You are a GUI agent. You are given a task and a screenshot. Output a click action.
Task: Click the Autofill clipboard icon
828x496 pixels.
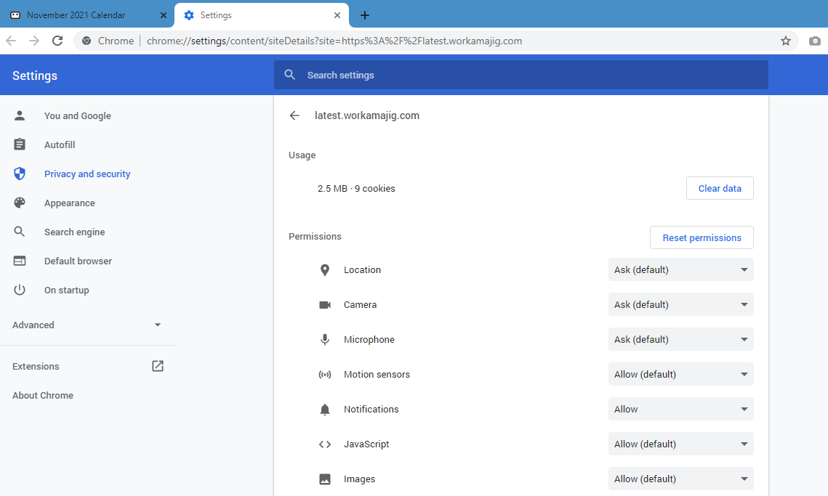[20, 145]
